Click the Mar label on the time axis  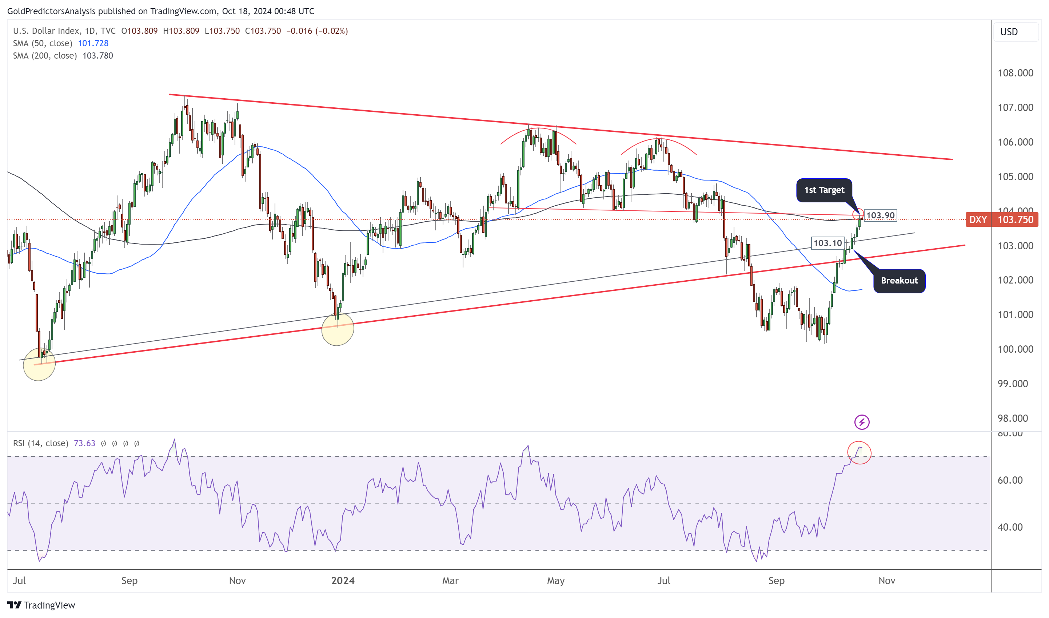pos(450,581)
